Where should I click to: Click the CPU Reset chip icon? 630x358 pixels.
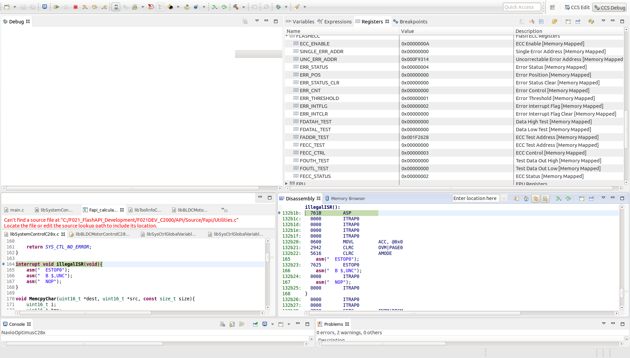pyautogui.click(x=170, y=7)
